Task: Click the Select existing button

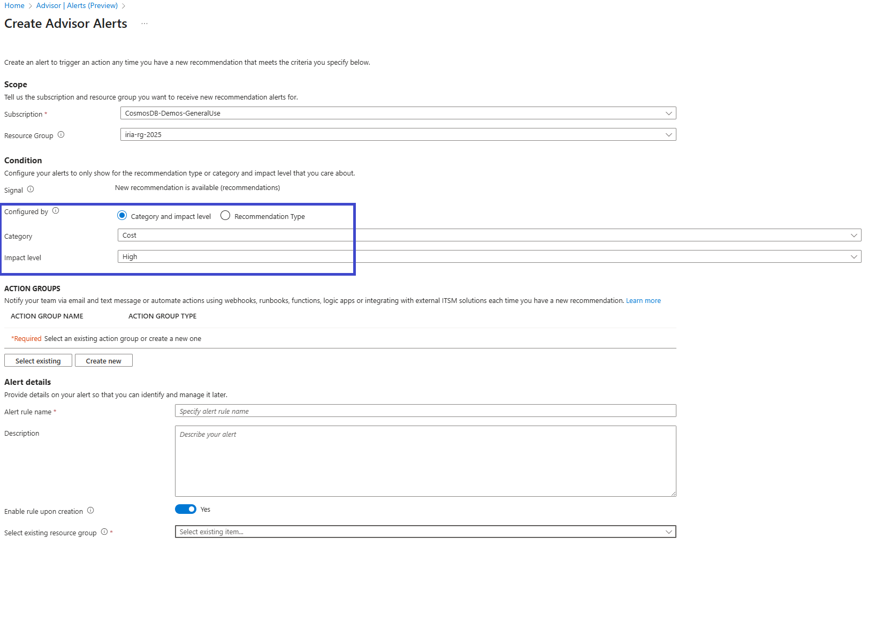Action: click(38, 361)
